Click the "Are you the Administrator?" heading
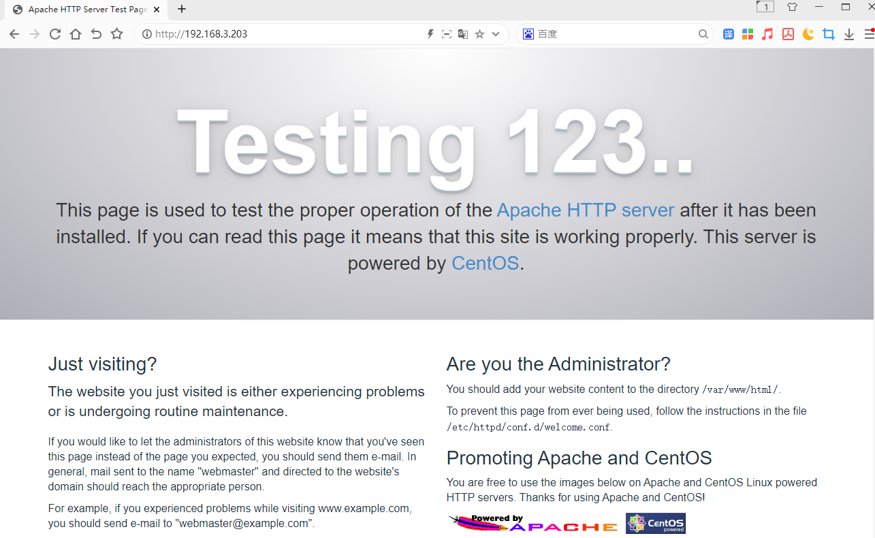This screenshot has width=875, height=538. 558,364
